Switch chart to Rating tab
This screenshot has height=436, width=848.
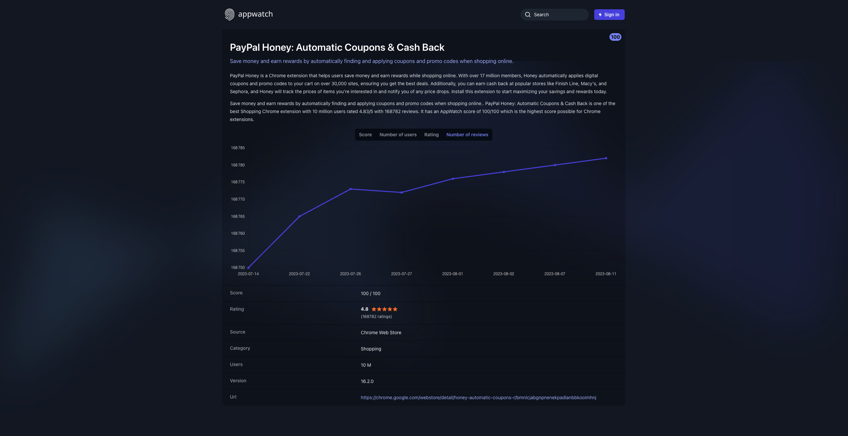pyautogui.click(x=431, y=135)
